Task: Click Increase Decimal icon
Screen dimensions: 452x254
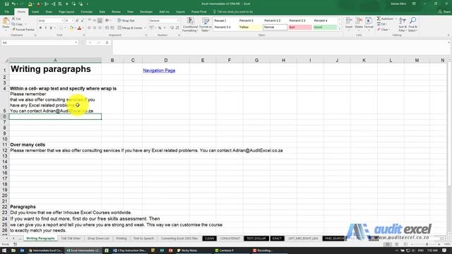Action: tap(172, 28)
